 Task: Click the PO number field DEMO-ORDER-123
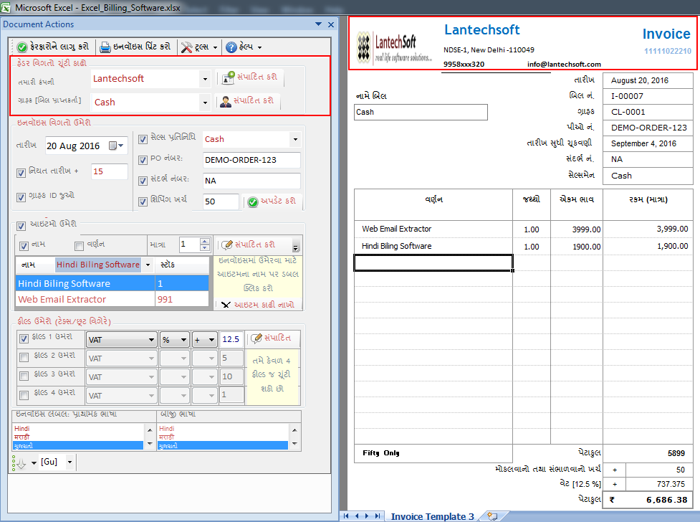click(x=251, y=160)
